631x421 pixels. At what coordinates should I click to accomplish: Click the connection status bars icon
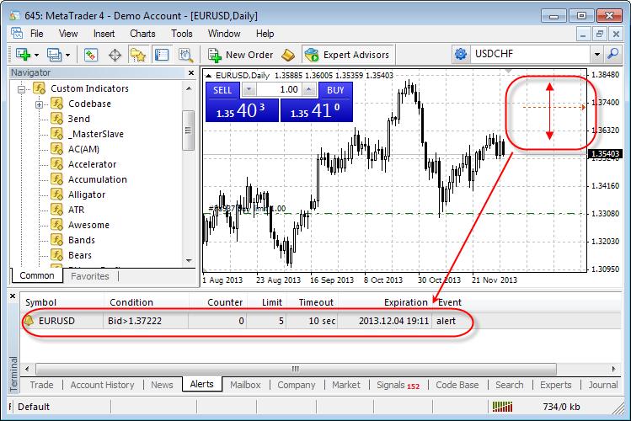coord(503,407)
